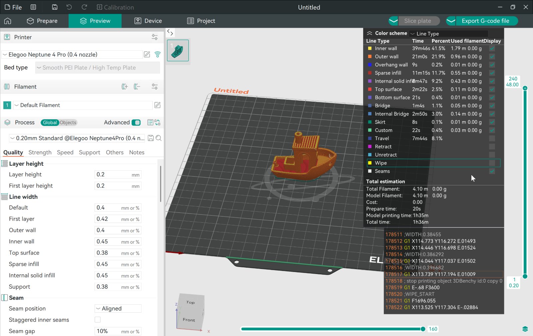This screenshot has width=533, height=336.
Task: Open the Color scheme Line Type dropdown
Action: click(449, 33)
